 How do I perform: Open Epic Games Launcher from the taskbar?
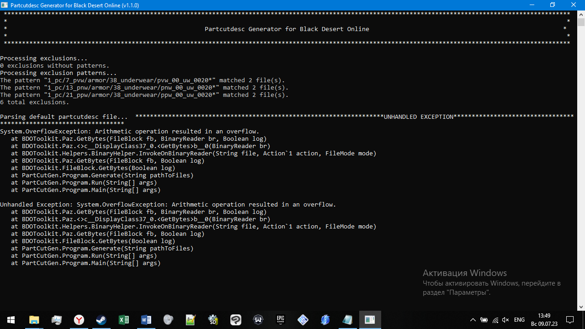click(281, 319)
